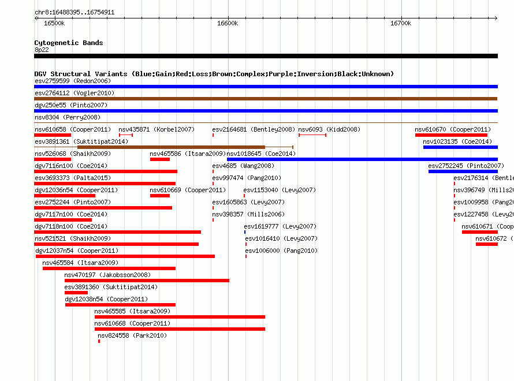Screen dimensions: 514x381
Task: Select the esv2764112 (Vogler2010) brown complex bar
Action: (x=266, y=99)
